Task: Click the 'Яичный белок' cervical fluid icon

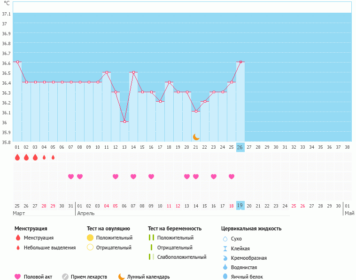Action: pos(225,277)
